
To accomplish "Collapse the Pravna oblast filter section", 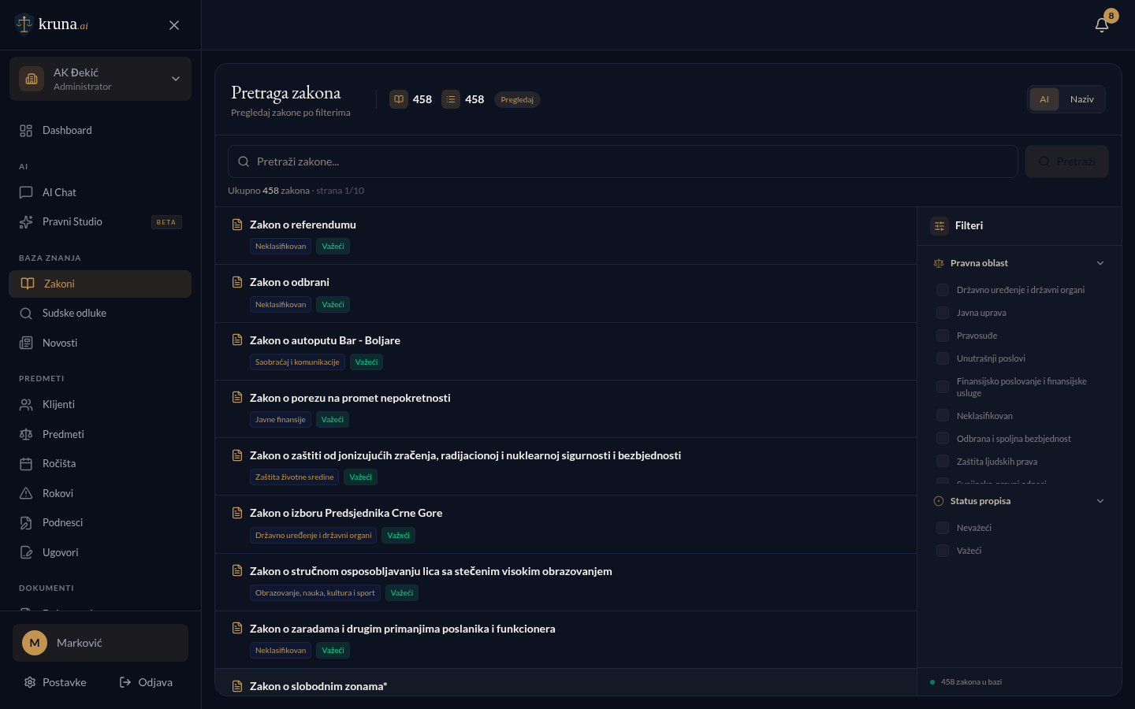I will point(1100,263).
